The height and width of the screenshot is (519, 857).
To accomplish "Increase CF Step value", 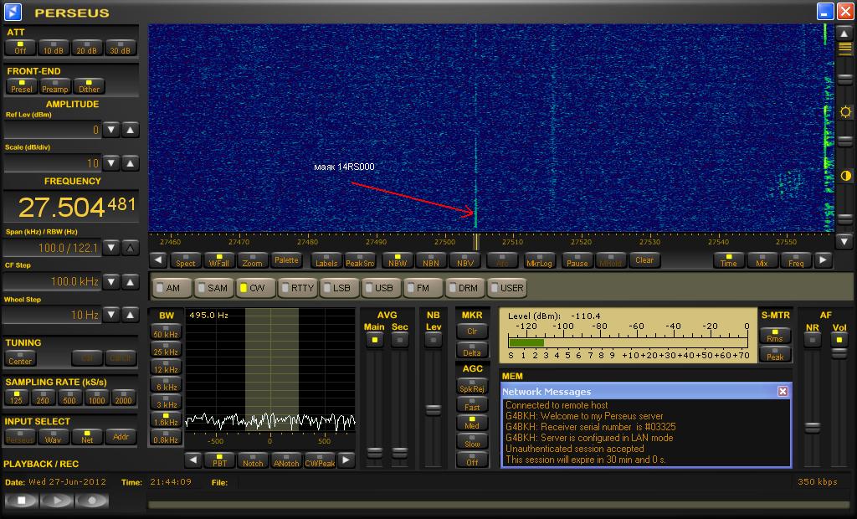I will coord(130,281).
